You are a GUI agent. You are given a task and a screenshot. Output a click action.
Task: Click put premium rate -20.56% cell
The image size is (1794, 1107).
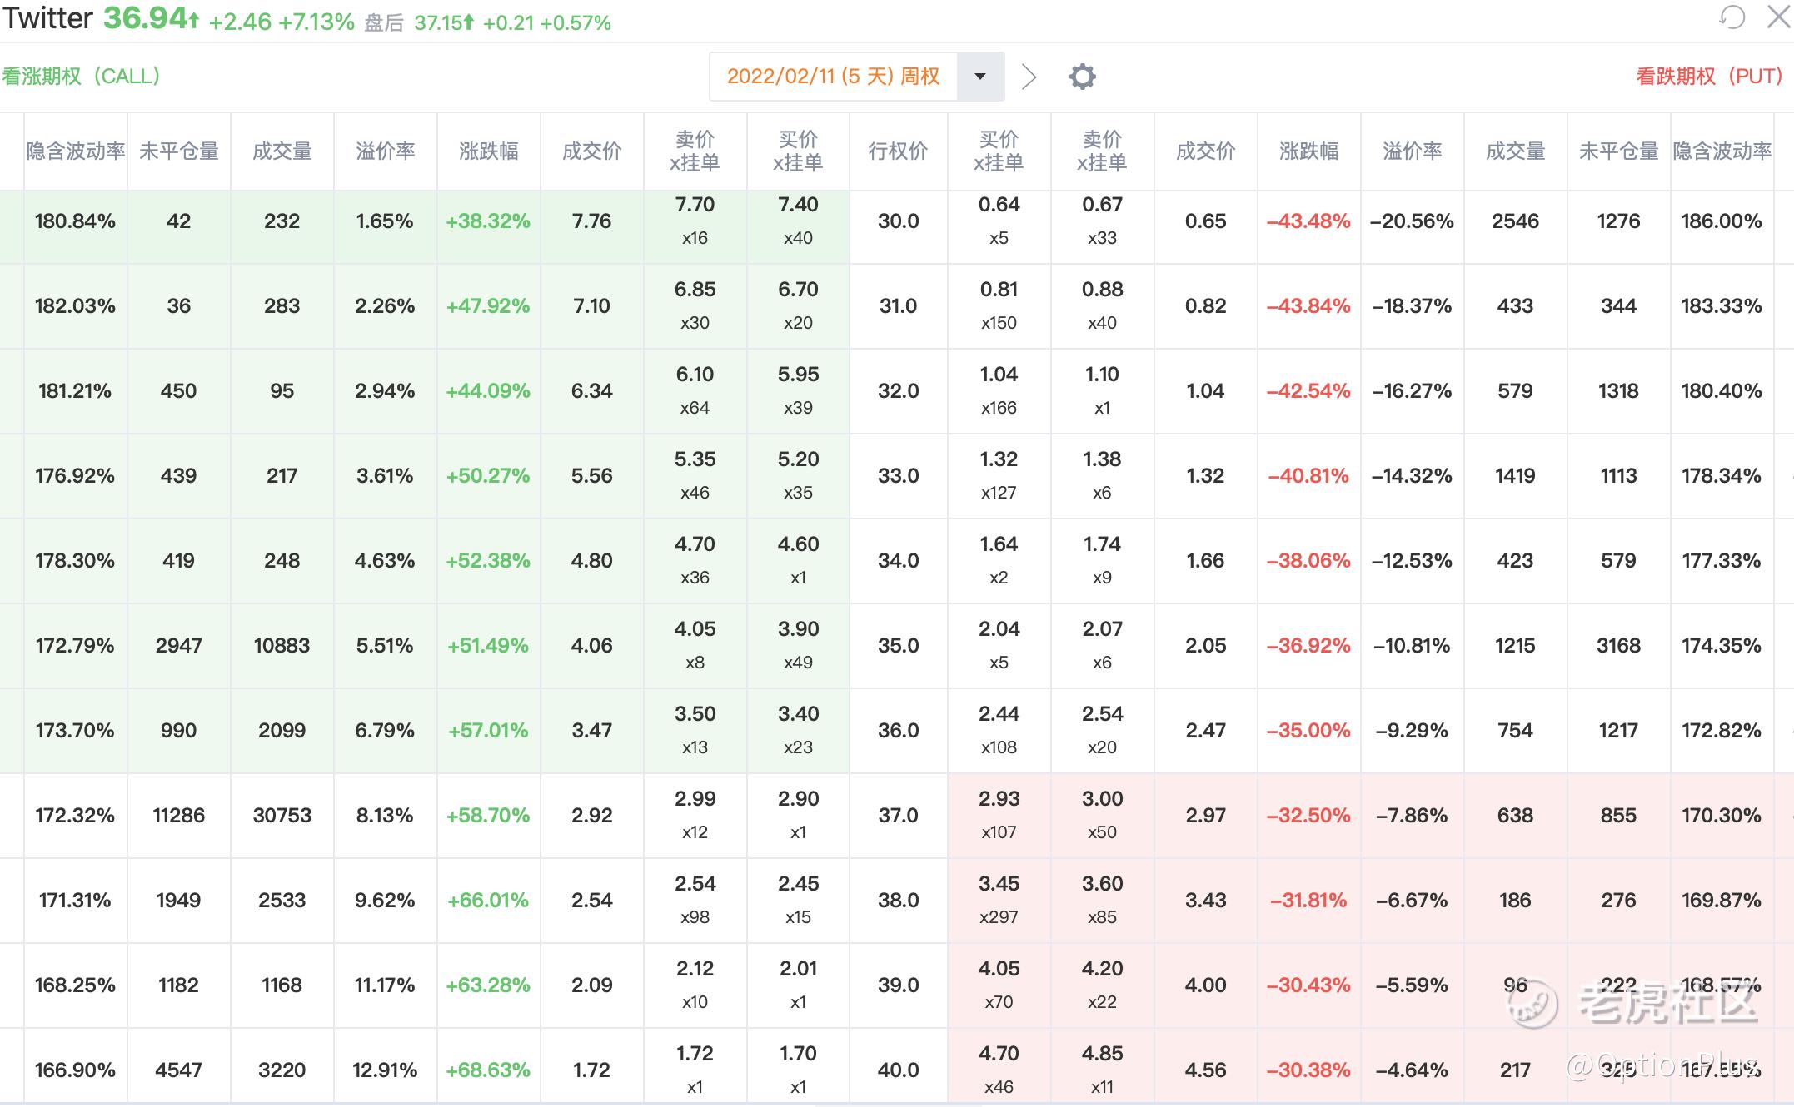1412,221
